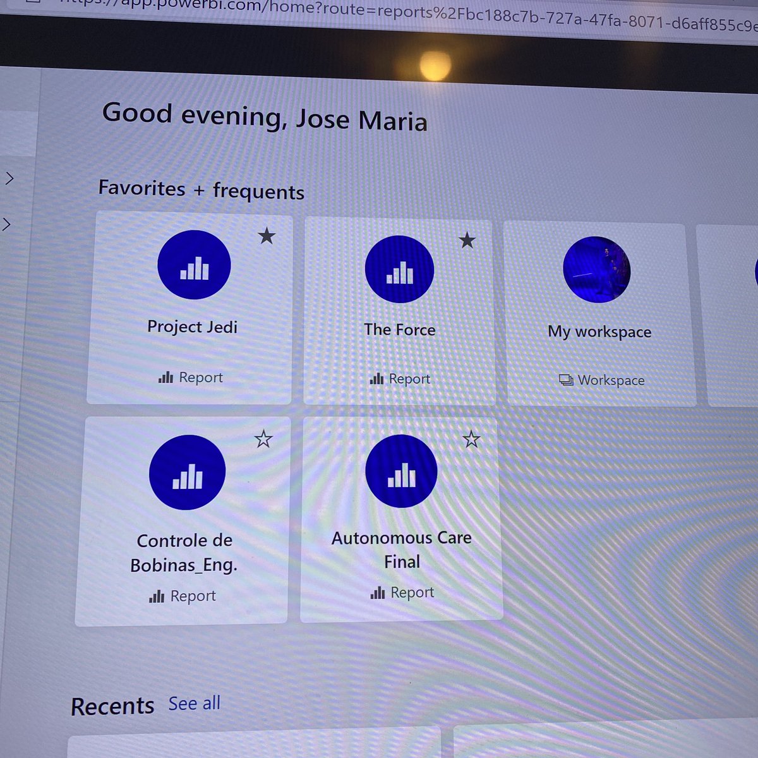Image resolution: width=758 pixels, height=758 pixels.
Task: Click Report label under The Force
Action: tap(400, 378)
